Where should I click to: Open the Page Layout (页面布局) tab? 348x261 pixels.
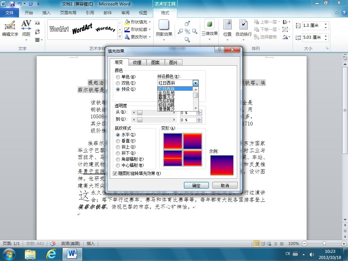68,13
